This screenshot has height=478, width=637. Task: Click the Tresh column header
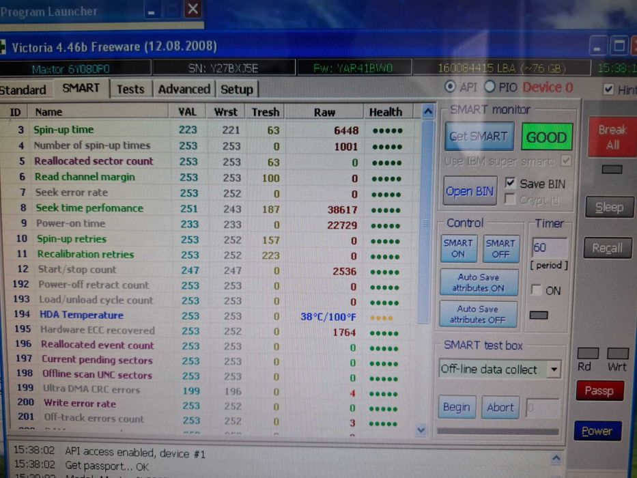tap(266, 112)
